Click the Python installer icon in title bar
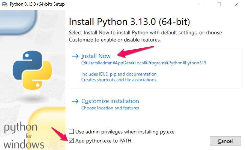The image size is (245, 150). click(x=5, y=4)
